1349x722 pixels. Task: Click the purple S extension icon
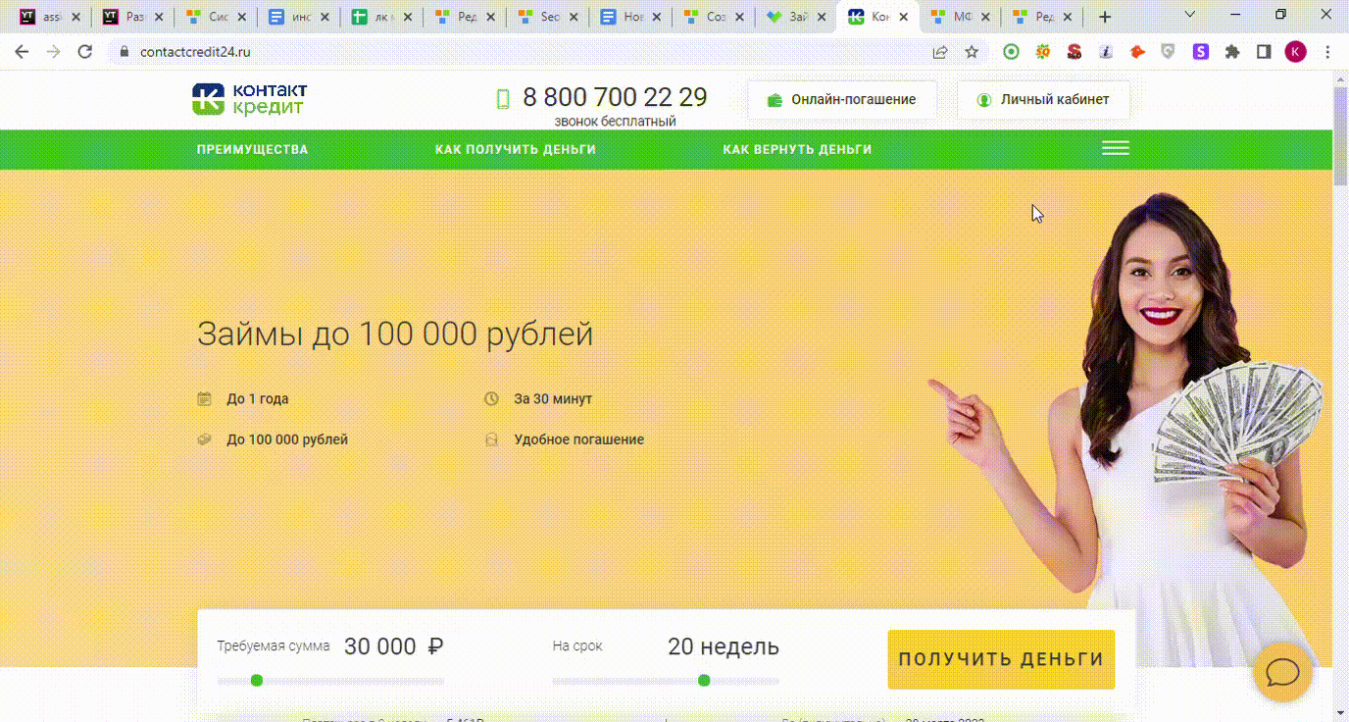pyautogui.click(x=1200, y=52)
